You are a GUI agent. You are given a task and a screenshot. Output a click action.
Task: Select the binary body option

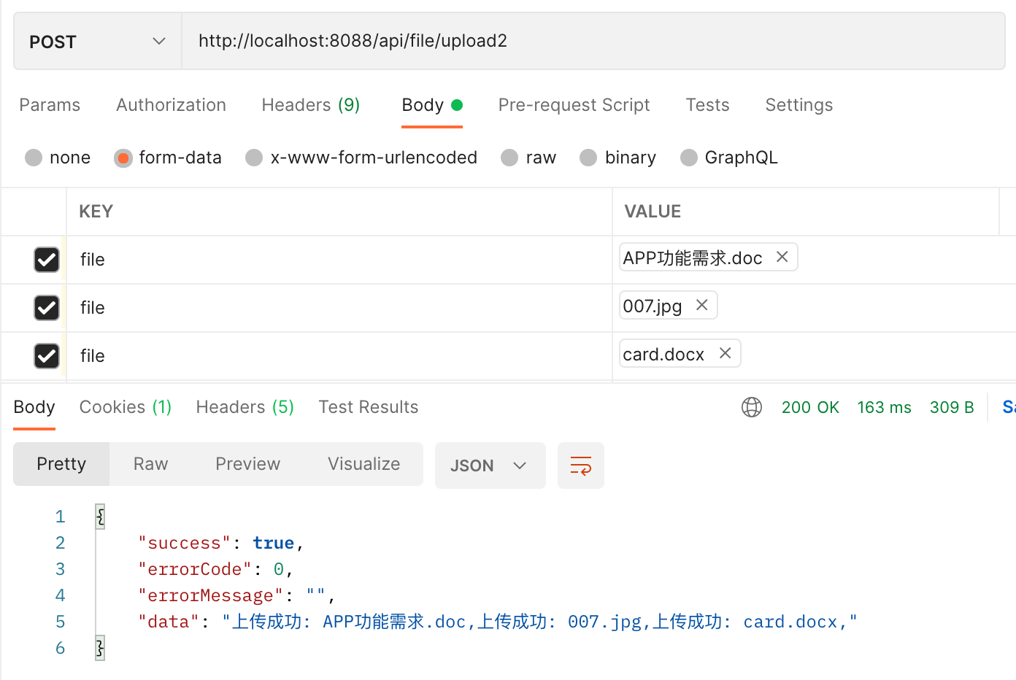pyautogui.click(x=588, y=158)
